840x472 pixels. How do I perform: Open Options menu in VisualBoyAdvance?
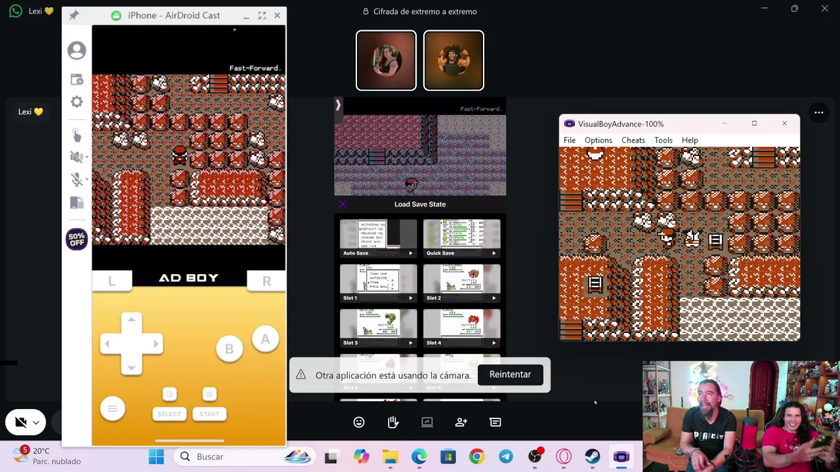(598, 140)
